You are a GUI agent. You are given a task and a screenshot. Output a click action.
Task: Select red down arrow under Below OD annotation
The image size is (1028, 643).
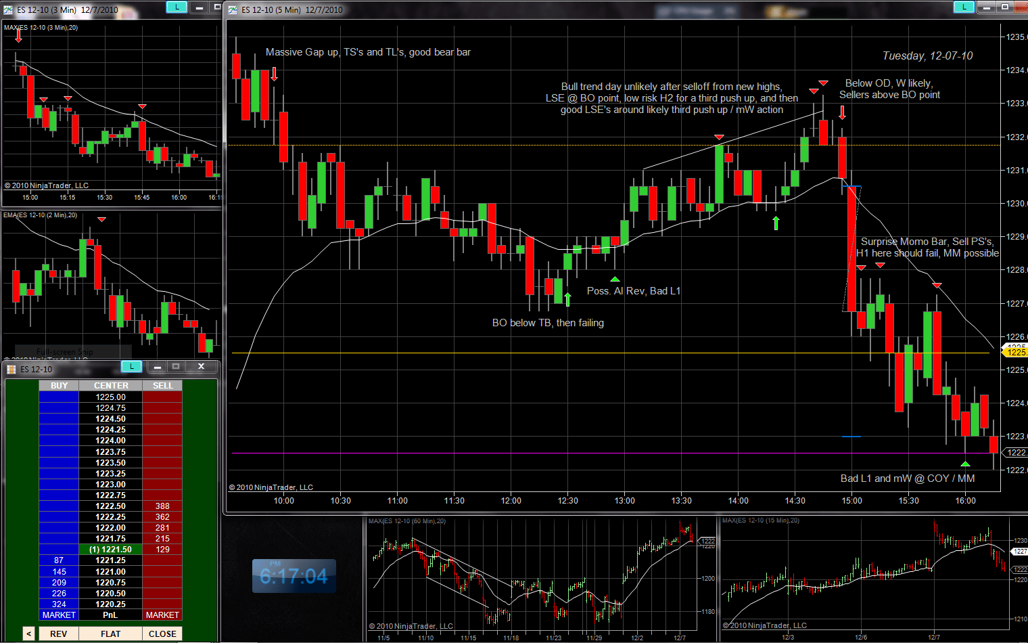pos(842,112)
